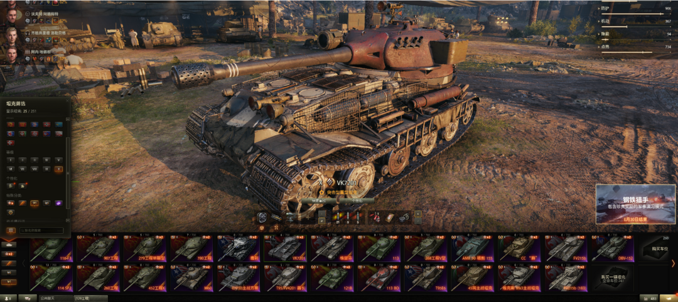The width and height of the screenshot is (678, 302).
Task: Click the x2 bonus filter icon in the sidebar
Action: tap(9, 254)
